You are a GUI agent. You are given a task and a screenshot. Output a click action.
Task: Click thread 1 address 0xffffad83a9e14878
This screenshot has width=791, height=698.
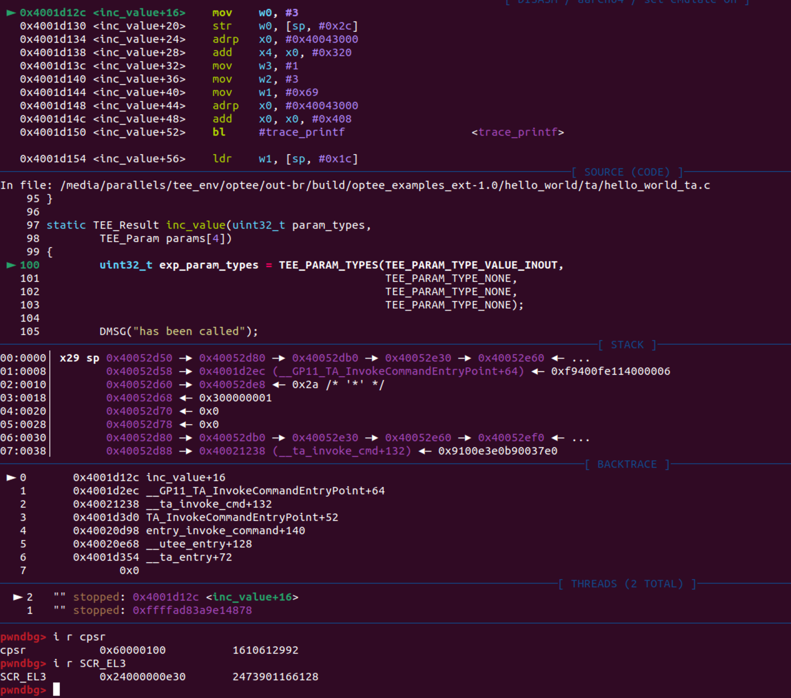192,610
